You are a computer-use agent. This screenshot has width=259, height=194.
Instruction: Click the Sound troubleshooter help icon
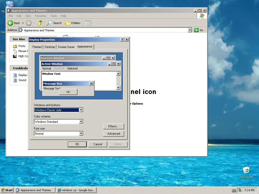[15, 80]
